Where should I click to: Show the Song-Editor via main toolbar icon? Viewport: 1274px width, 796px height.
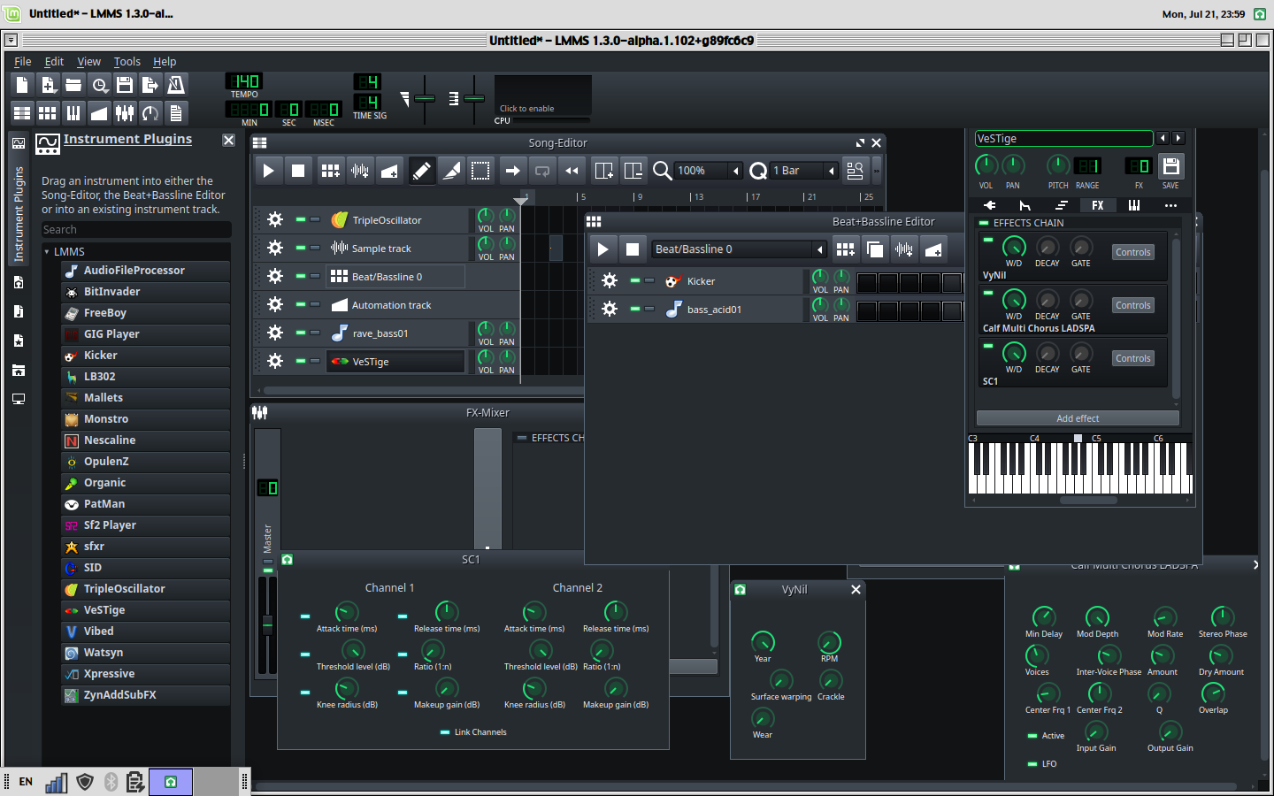point(22,112)
